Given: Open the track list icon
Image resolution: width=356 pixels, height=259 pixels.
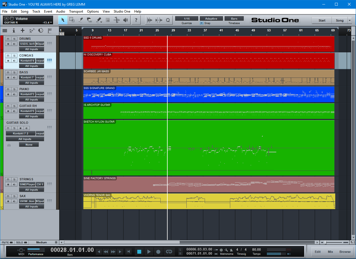Looking at the screenshot, I should point(5,31).
